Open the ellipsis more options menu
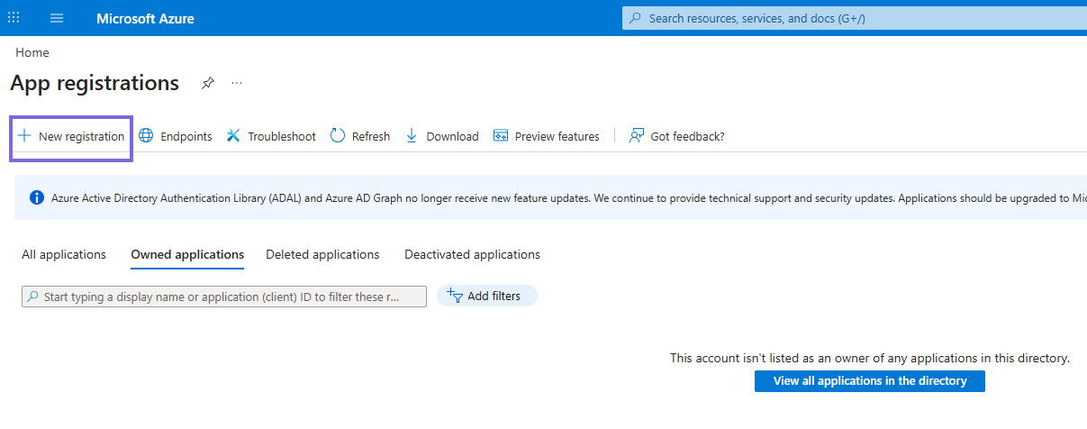The image size is (1087, 429). click(237, 83)
